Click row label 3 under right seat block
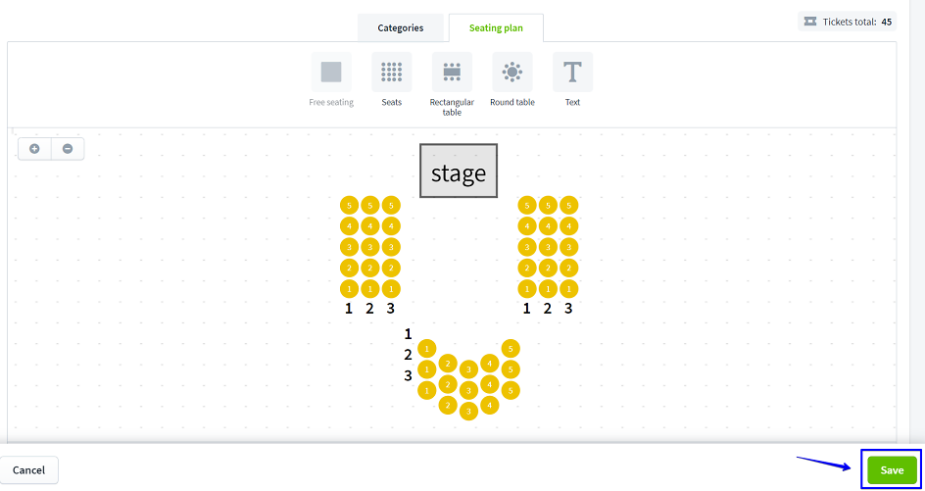 coord(568,309)
